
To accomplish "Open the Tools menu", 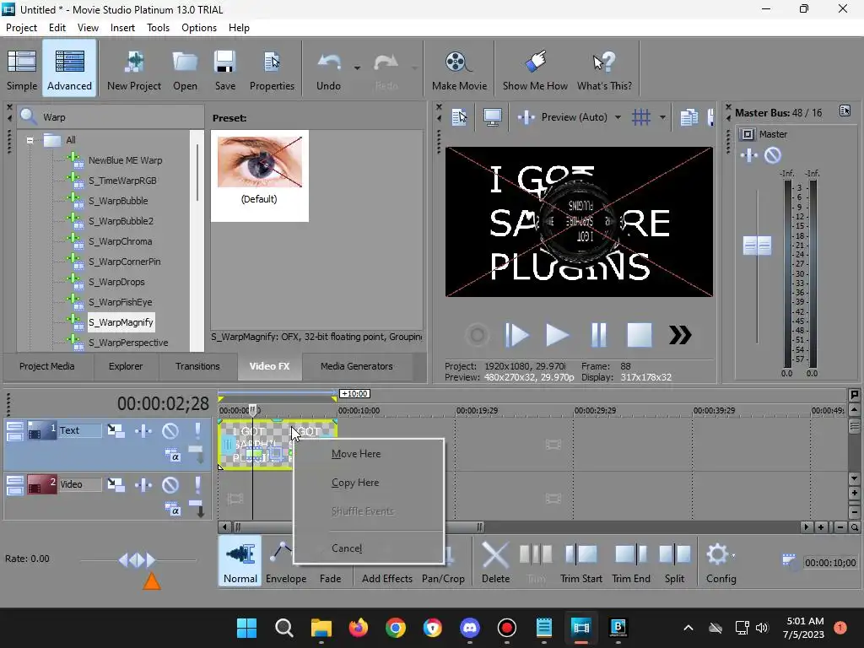I will pyautogui.click(x=158, y=28).
